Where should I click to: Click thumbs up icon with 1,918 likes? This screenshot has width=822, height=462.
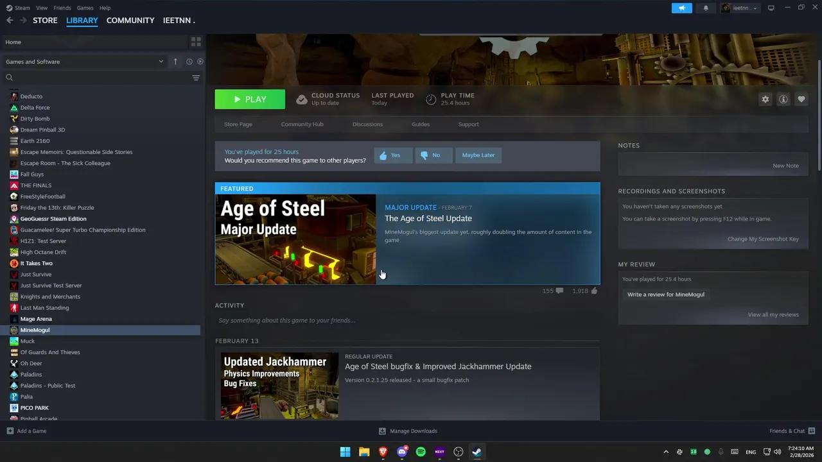[x=594, y=291]
